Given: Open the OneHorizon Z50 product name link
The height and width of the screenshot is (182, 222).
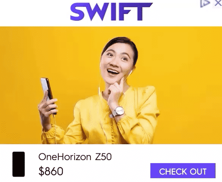Looking at the screenshot, I should [75, 157].
